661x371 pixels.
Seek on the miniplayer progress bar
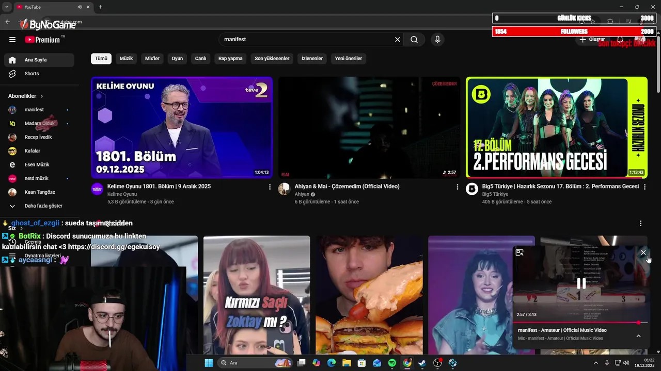pyautogui.click(x=581, y=323)
